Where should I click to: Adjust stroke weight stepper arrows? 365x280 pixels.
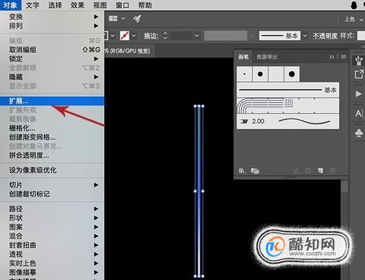165,36
